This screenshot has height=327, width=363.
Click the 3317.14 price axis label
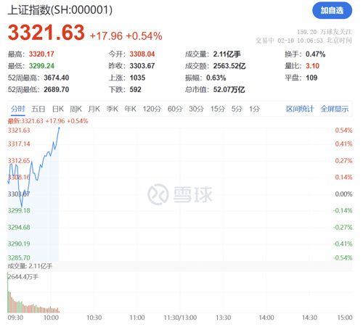[x=19, y=144]
